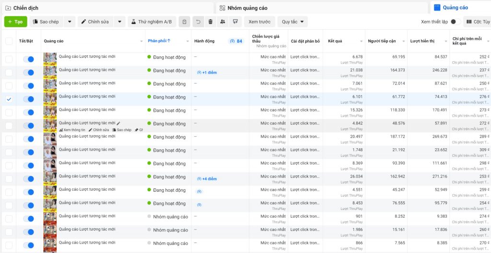Switch to the Nhóm quảng cáo tab
The height and width of the screenshot is (253, 491).
tap(322, 8)
